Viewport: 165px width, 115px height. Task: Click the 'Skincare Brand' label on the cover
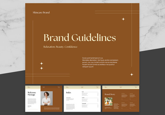(41, 12)
